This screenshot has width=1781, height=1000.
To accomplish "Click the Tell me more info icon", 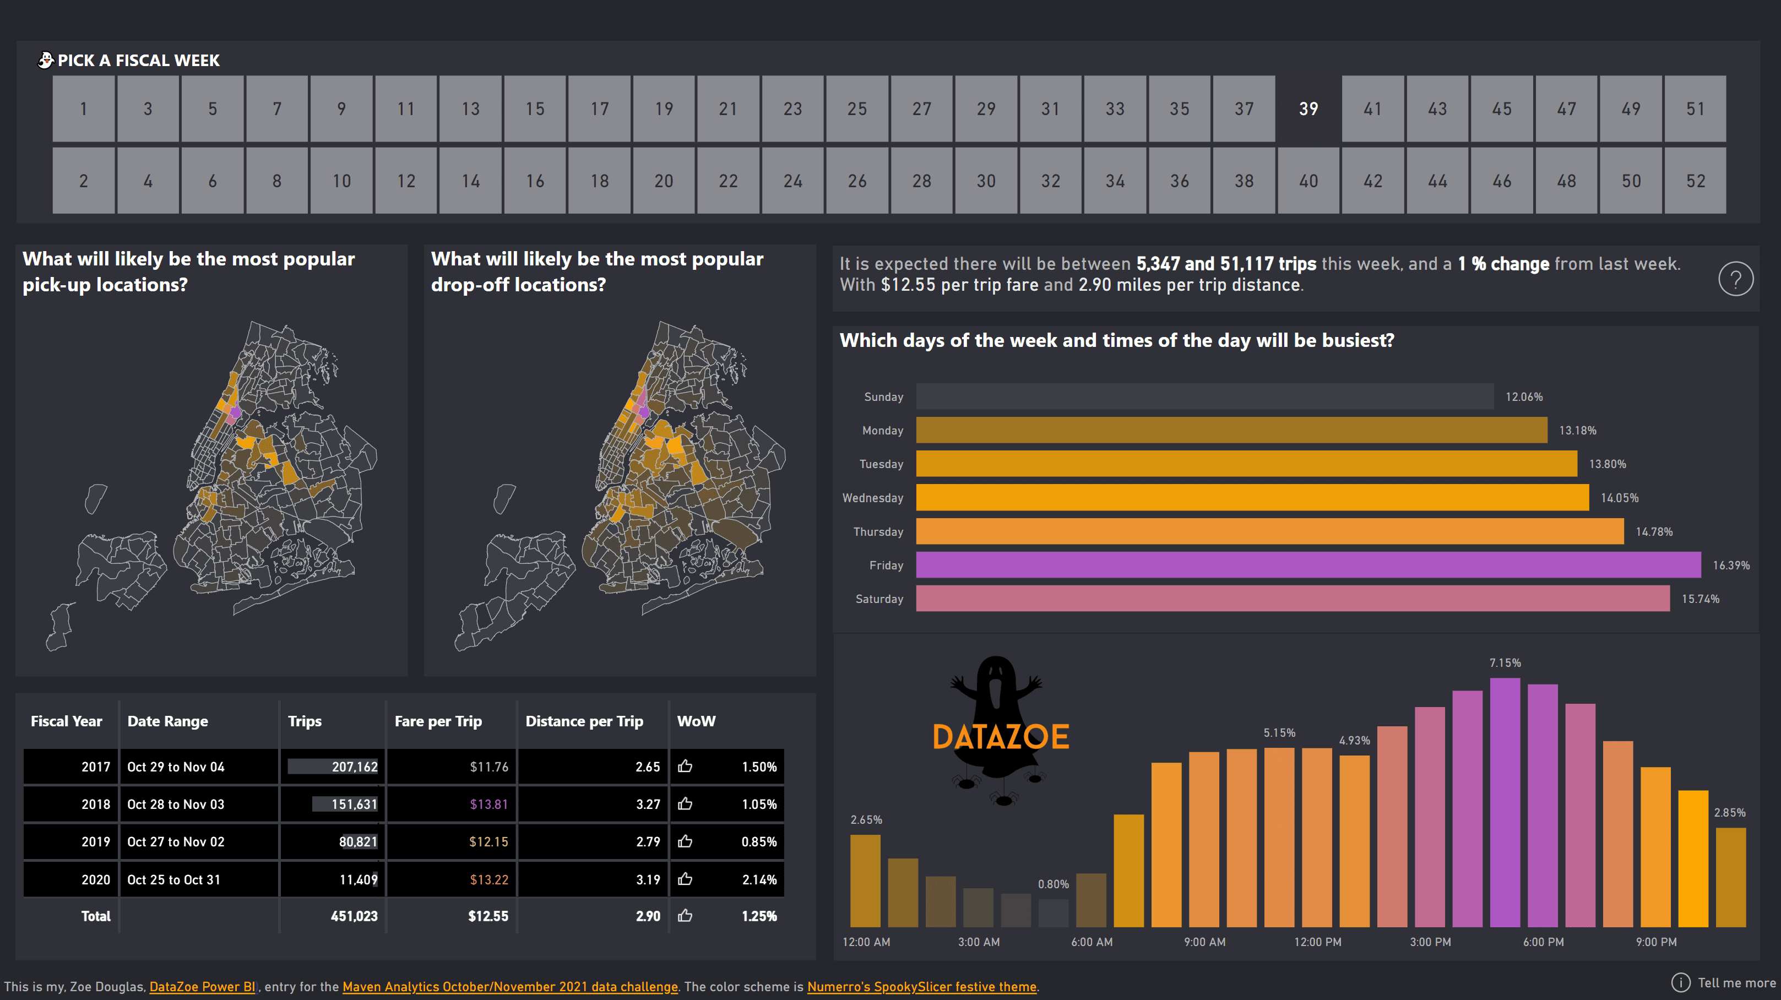I will point(1680,982).
